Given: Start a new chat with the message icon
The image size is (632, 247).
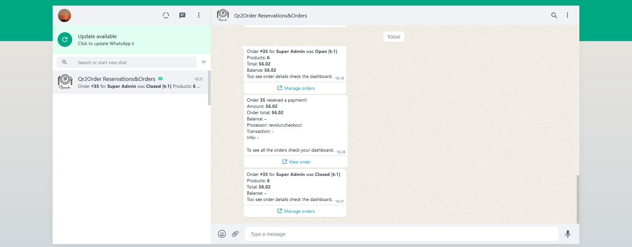Looking at the screenshot, I should click(x=182, y=15).
